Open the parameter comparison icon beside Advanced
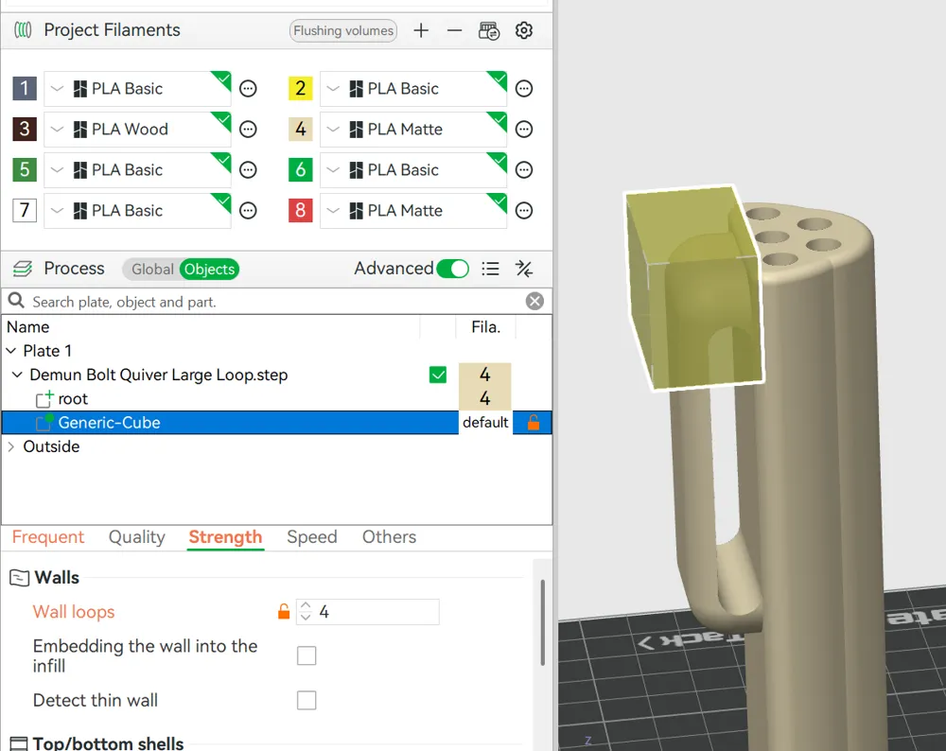Screen dimensions: 946x751 (x=524, y=269)
